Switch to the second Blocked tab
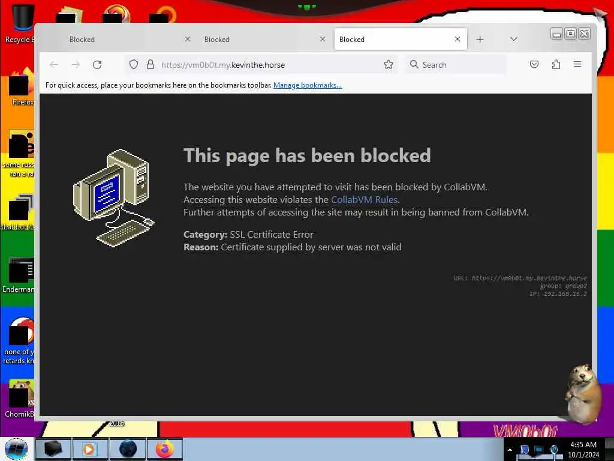This screenshot has height=461, width=614. [263, 39]
